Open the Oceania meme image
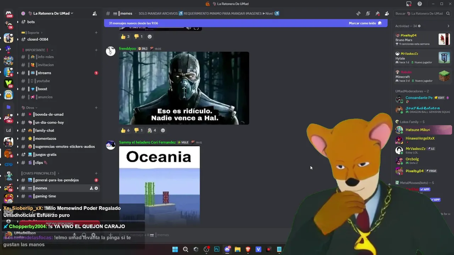 159,185
